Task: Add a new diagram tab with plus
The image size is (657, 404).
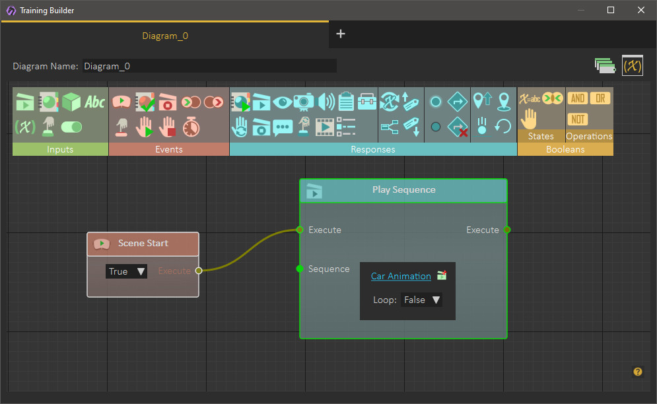Action: click(341, 34)
